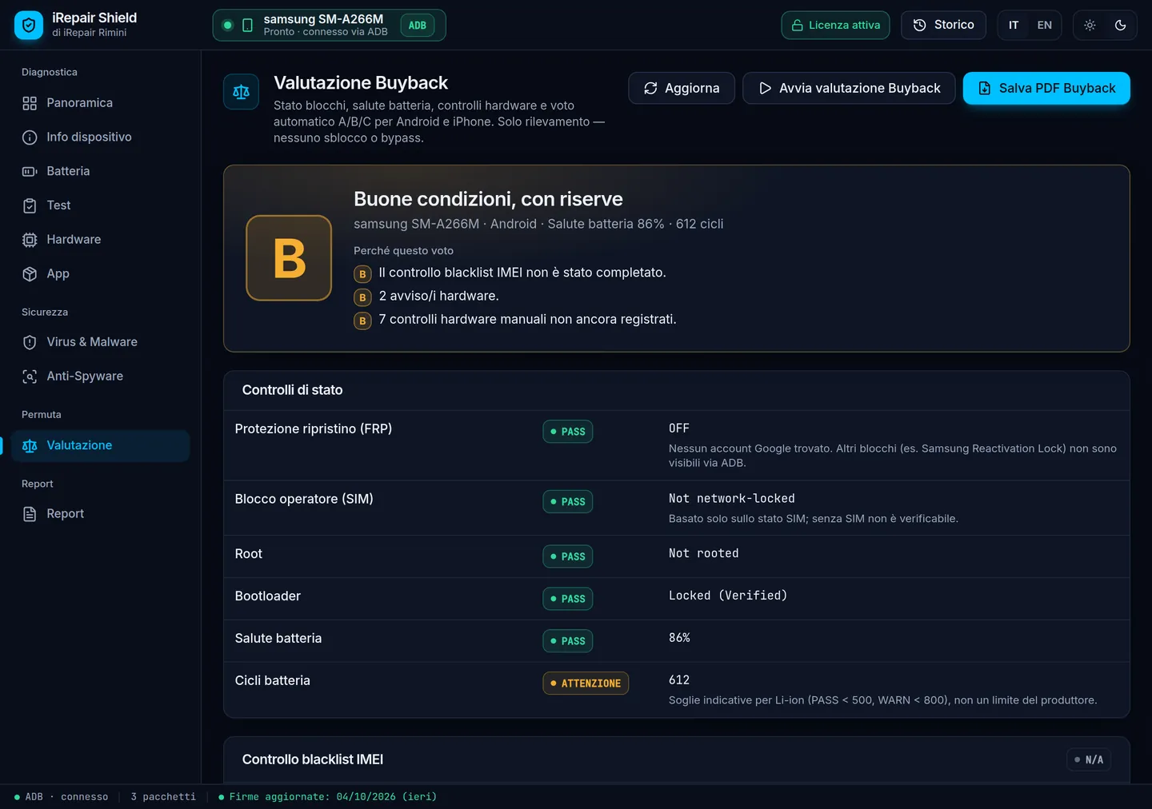Click the N/A badge on Controllo blacklist IMEI

pyautogui.click(x=1089, y=759)
